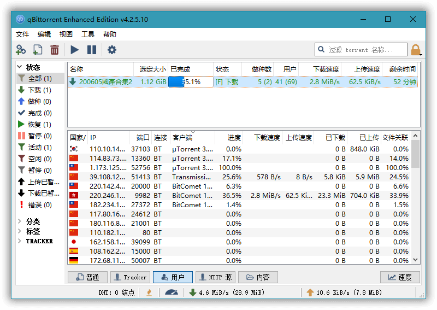The width and height of the screenshot is (437, 310).
Task: Switch to the 内容 tab
Action: coord(258,277)
